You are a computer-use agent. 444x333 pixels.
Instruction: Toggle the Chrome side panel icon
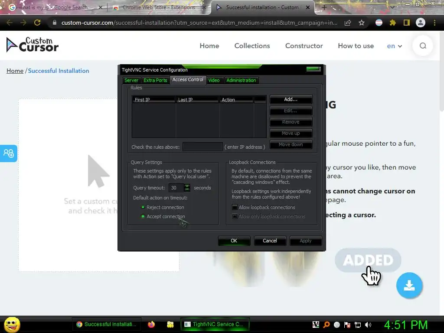407,23
